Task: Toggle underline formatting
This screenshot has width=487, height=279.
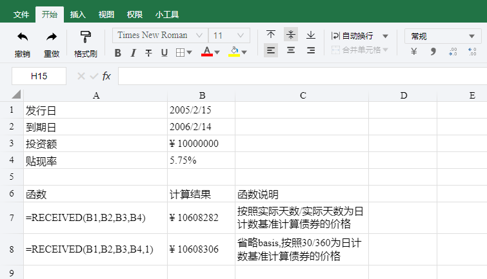Action: pyautogui.click(x=164, y=53)
